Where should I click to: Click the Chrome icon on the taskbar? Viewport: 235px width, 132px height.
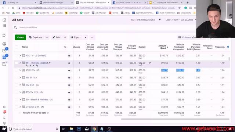pos(94,129)
